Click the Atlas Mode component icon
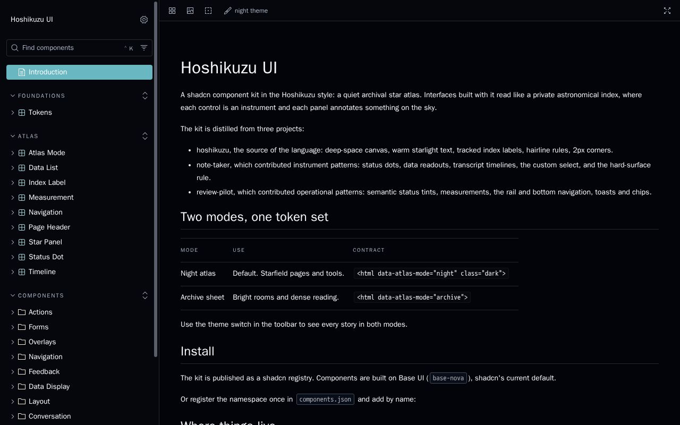The width and height of the screenshot is (680, 425). click(22, 153)
